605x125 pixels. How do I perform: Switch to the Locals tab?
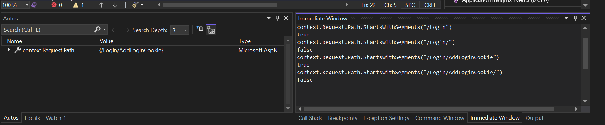point(32,118)
